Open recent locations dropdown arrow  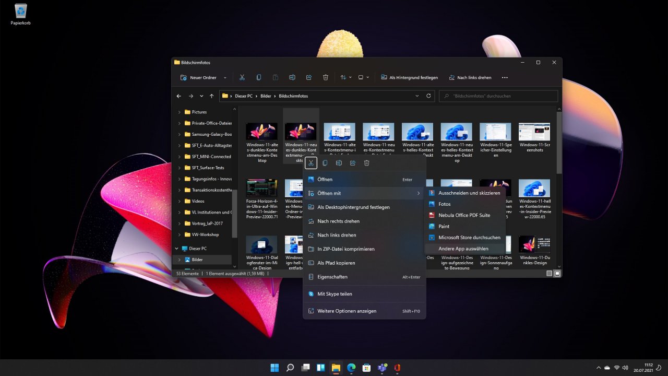pyautogui.click(x=201, y=96)
